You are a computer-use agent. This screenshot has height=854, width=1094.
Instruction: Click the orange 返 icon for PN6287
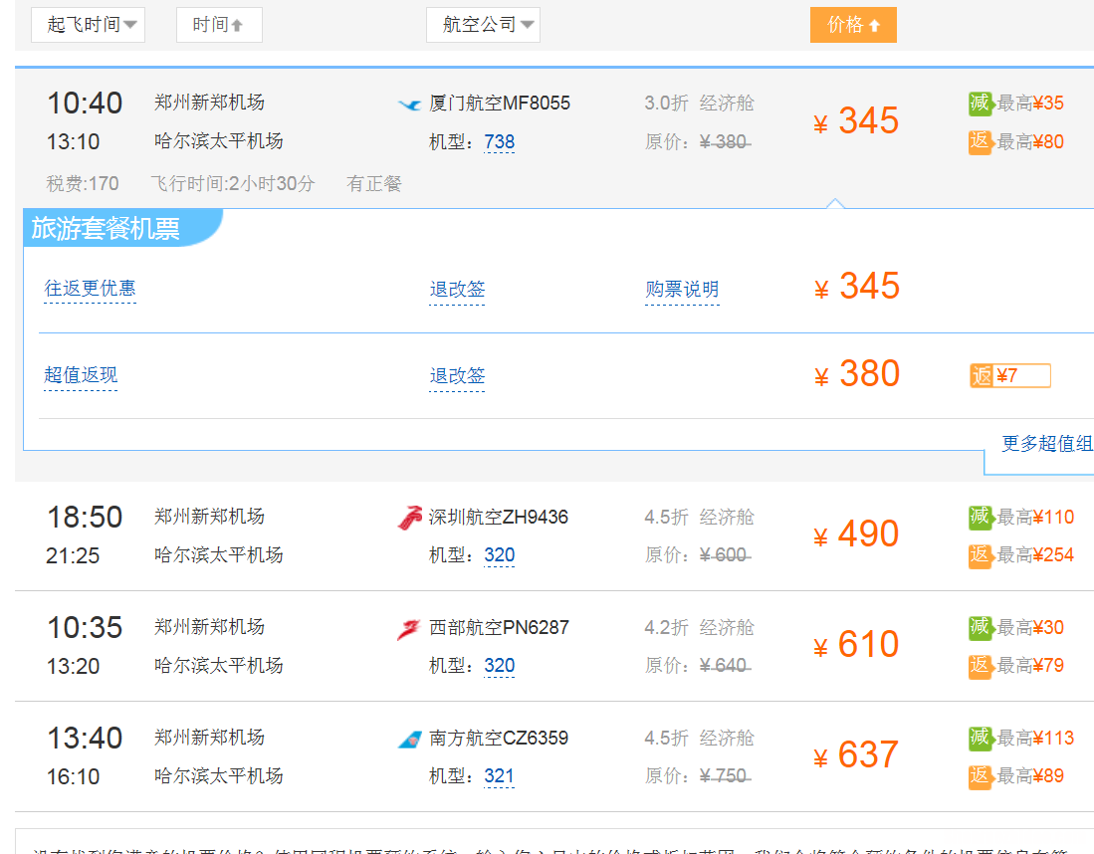981,666
